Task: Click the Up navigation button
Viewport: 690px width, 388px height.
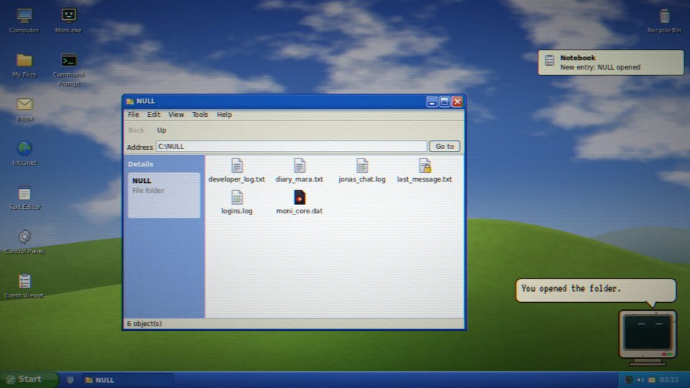Action: [162, 131]
